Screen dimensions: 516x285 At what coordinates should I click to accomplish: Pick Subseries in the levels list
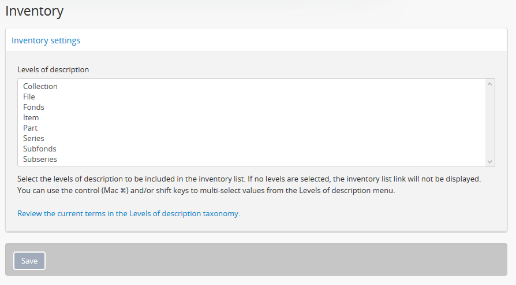point(40,159)
